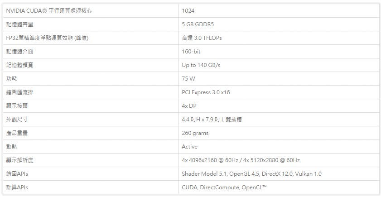This screenshot has height=197, width=381.
Task: Select the 記憶體介面 row label
Action: tap(19, 52)
